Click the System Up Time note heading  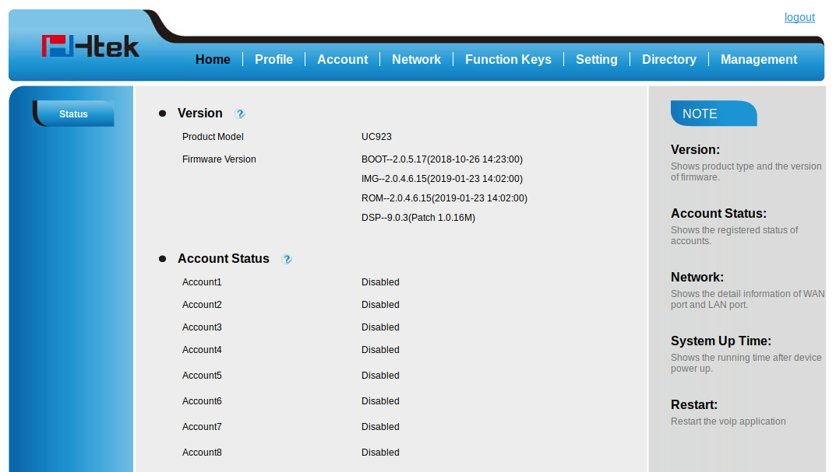[721, 341]
